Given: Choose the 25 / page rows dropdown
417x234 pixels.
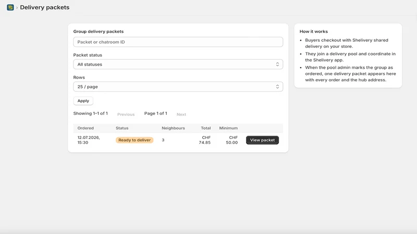Looking at the screenshot, I should pyautogui.click(x=178, y=87).
